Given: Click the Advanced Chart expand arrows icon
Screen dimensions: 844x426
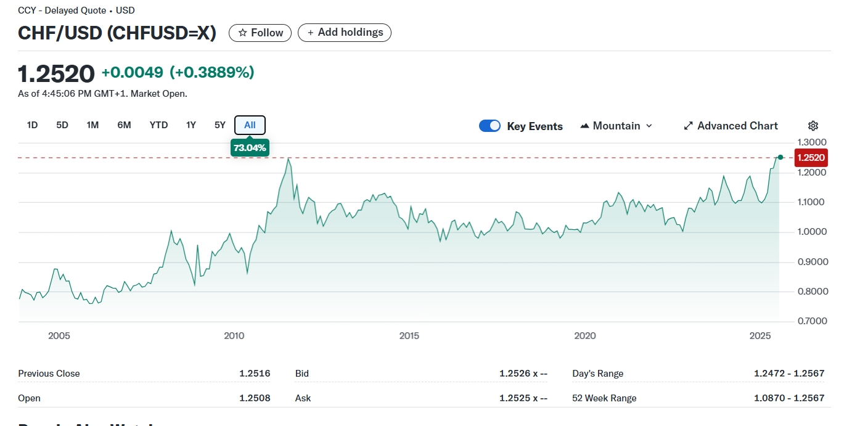Looking at the screenshot, I should click(689, 126).
